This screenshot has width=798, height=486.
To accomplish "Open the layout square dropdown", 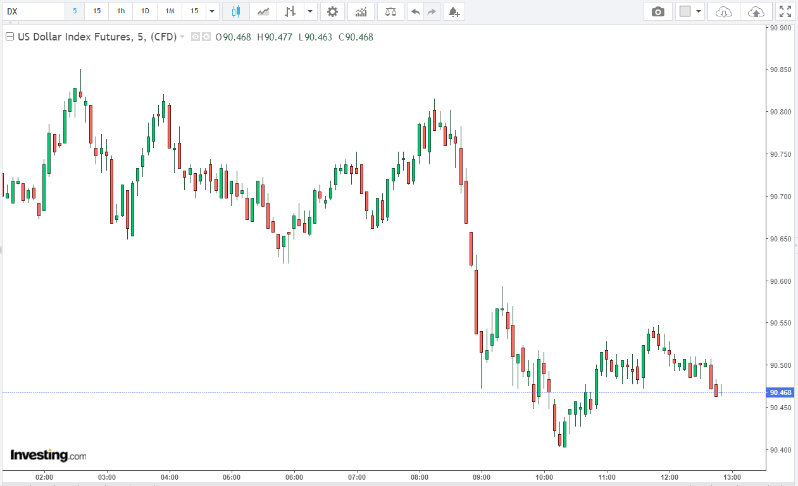I will pyautogui.click(x=690, y=11).
